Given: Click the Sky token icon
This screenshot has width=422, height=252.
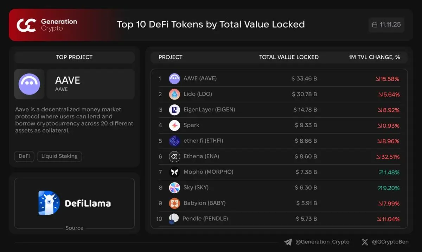Looking at the screenshot, I should 174,188.
